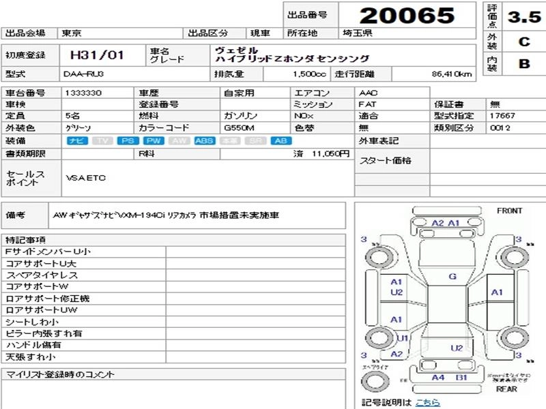The image size is (546, 409).
Task: Select the classification number 0012
Action: [x=500, y=128]
